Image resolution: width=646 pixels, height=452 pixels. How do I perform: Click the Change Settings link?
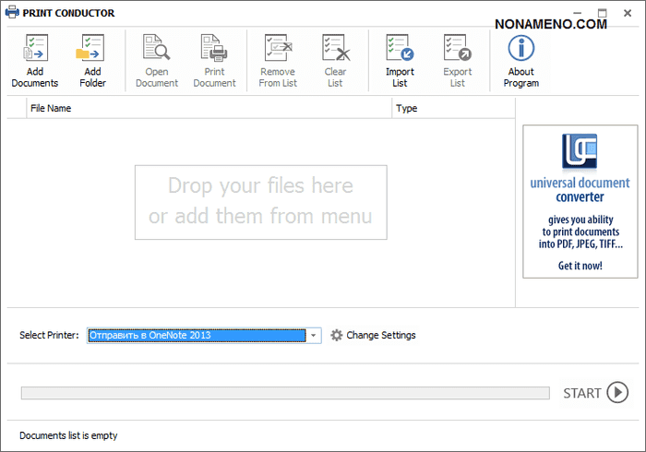381,336
